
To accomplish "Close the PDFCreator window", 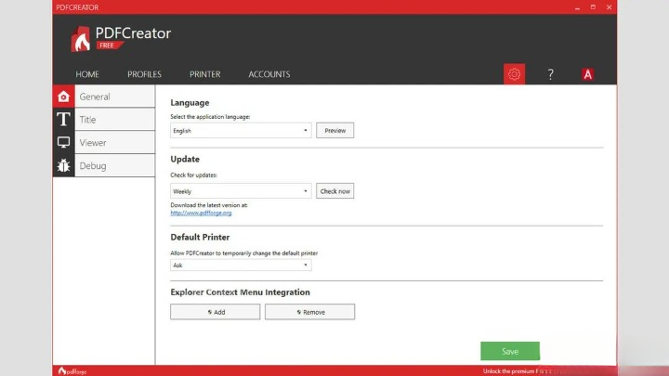I will coord(609,7).
